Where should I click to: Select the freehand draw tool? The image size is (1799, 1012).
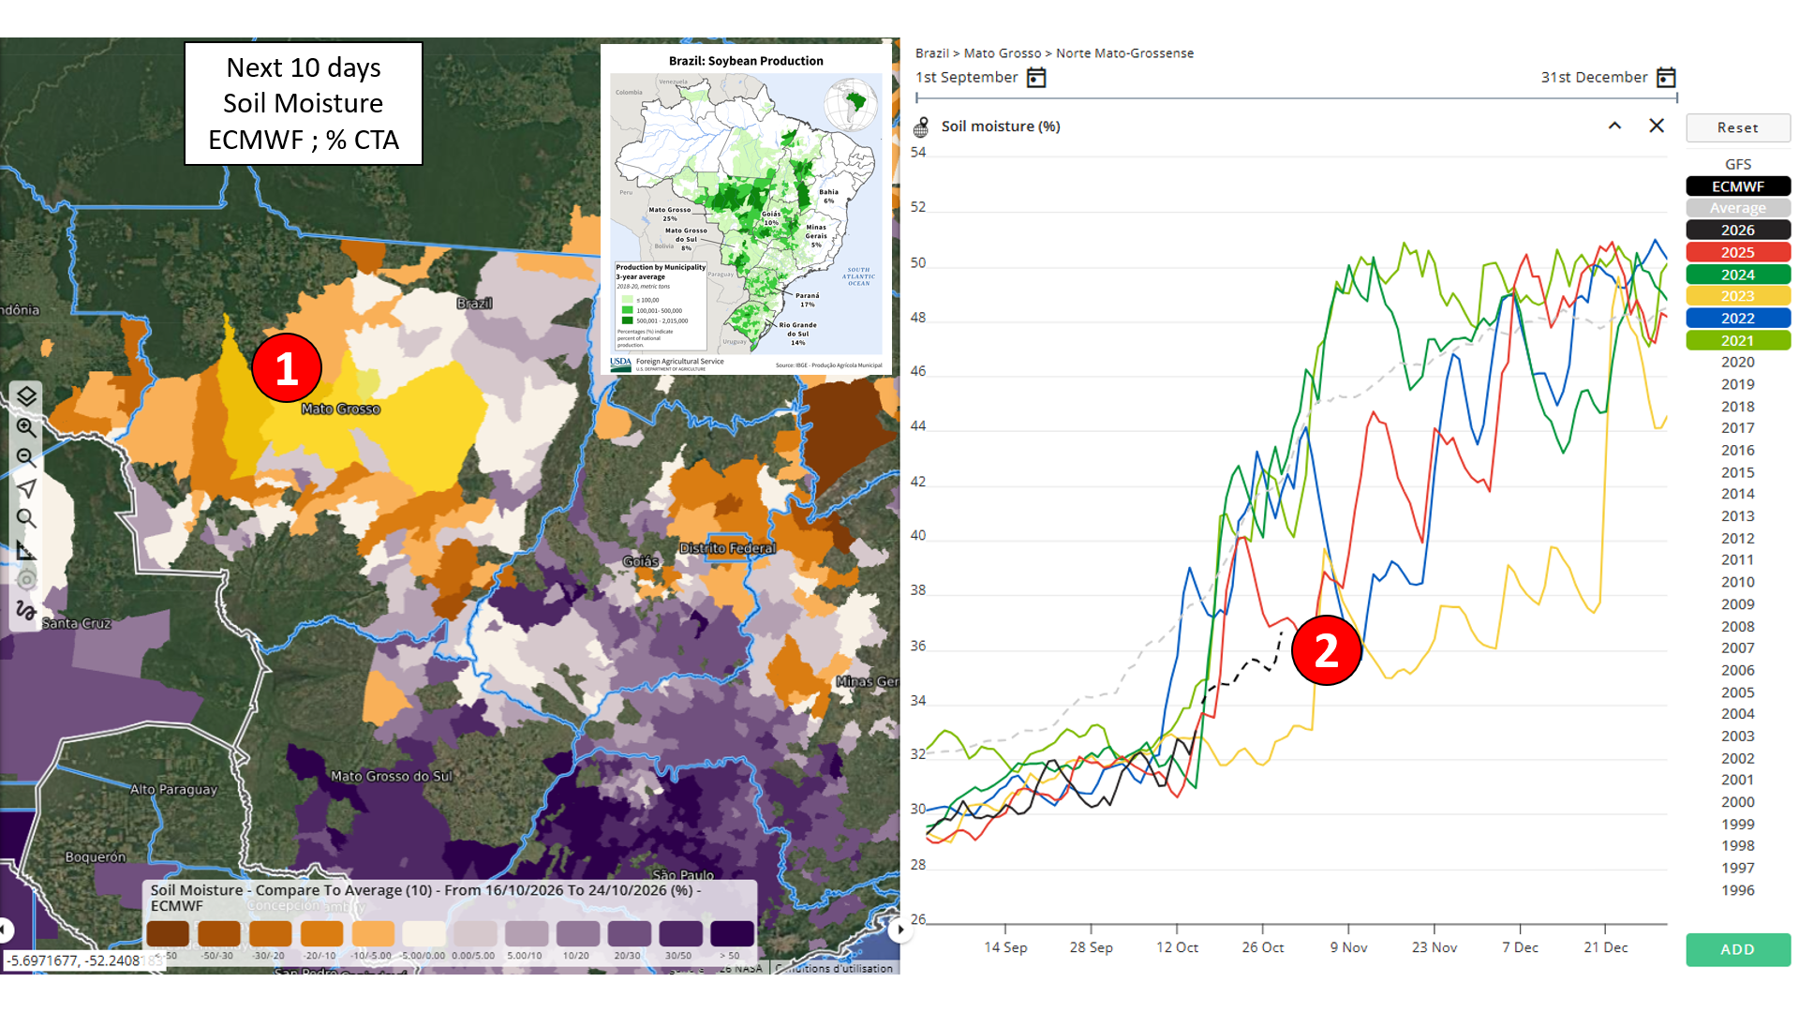(x=26, y=611)
